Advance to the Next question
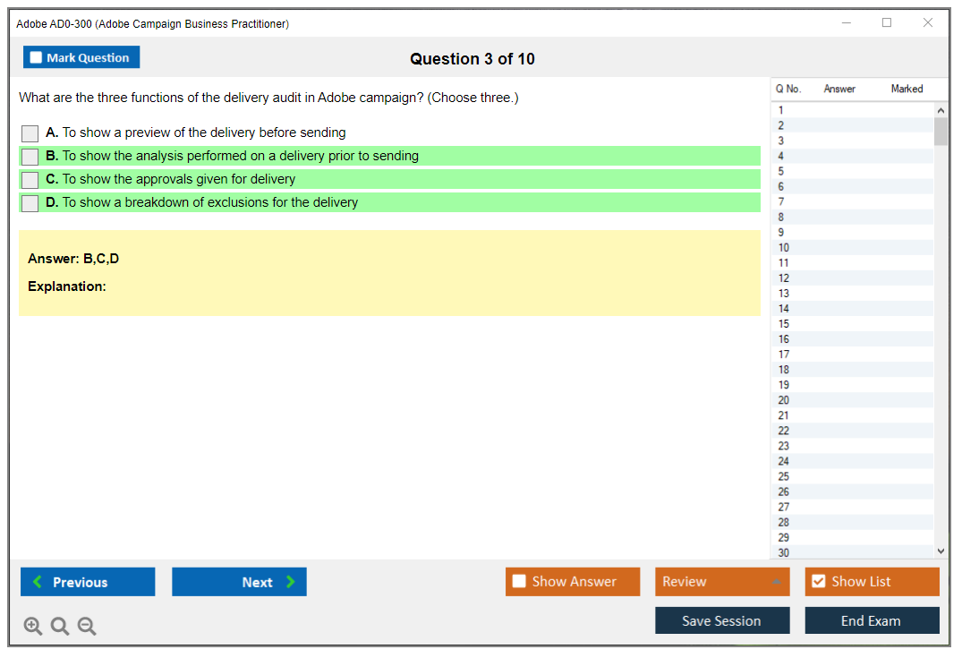 239,582
